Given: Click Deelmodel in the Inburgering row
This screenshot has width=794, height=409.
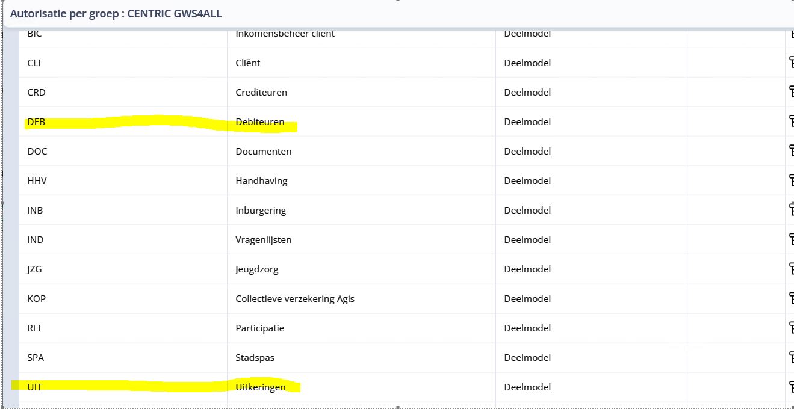Looking at the screenshot, I should [527, 210].
